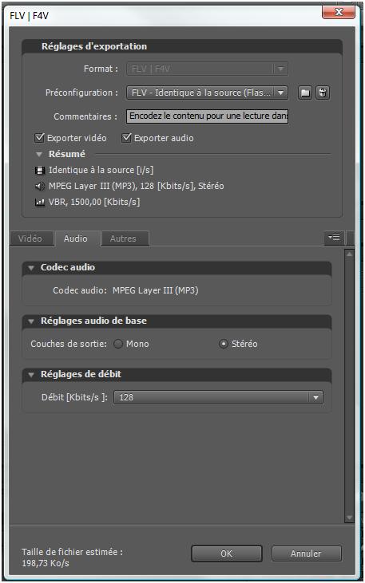Uncheck the Exporter audio checkbox
The width and height of the screenshot is (365, 583).
[x=127, y=138]
